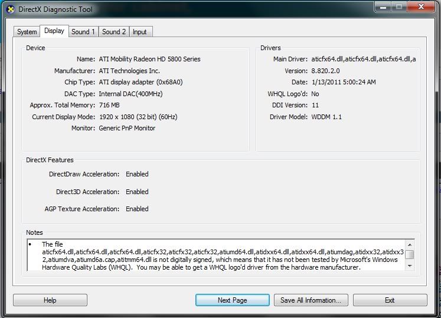441x318 pixels.
Task: Click the DirectX icon in title bar
Action: pyautogui.click(x=11, y=9)
